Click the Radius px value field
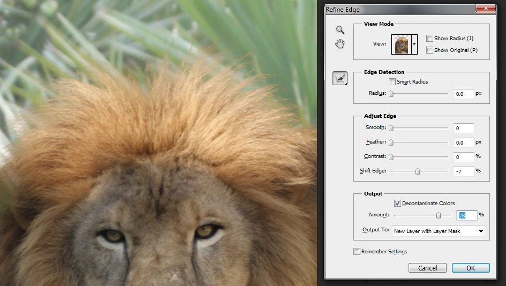Viewport: 506px width, 286px height. click(463, 94)
